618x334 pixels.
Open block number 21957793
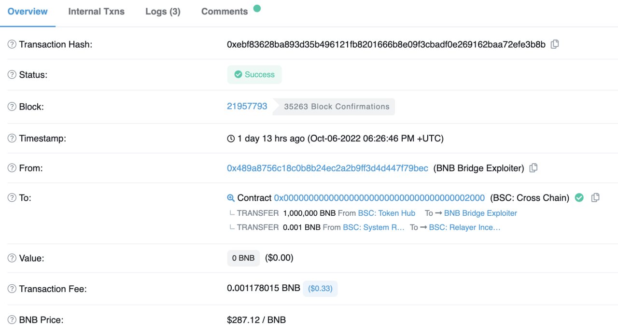[x=247, y=106]
